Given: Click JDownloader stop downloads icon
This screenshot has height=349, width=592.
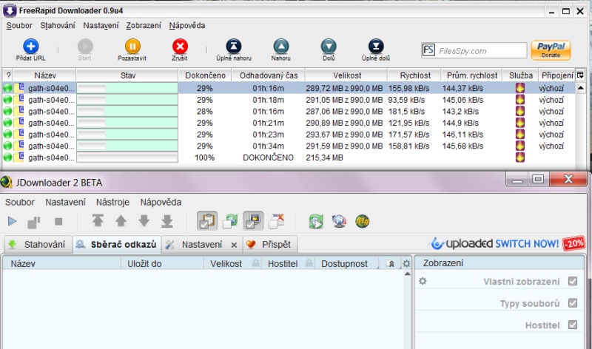Looking at the screenshot, I should (58, 222).
